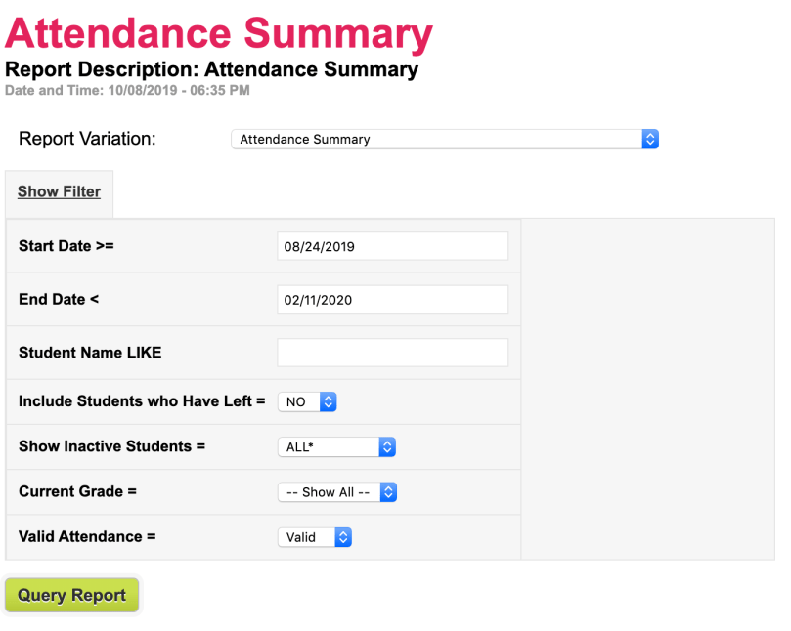
Task: Click the End Date input showing 02/11/2020
Action: pos(392,299)
